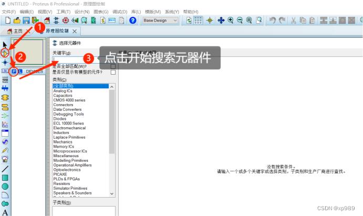Select (全部类别) in category list
Viewport: 363px width, 216px height.
(80, 86)
